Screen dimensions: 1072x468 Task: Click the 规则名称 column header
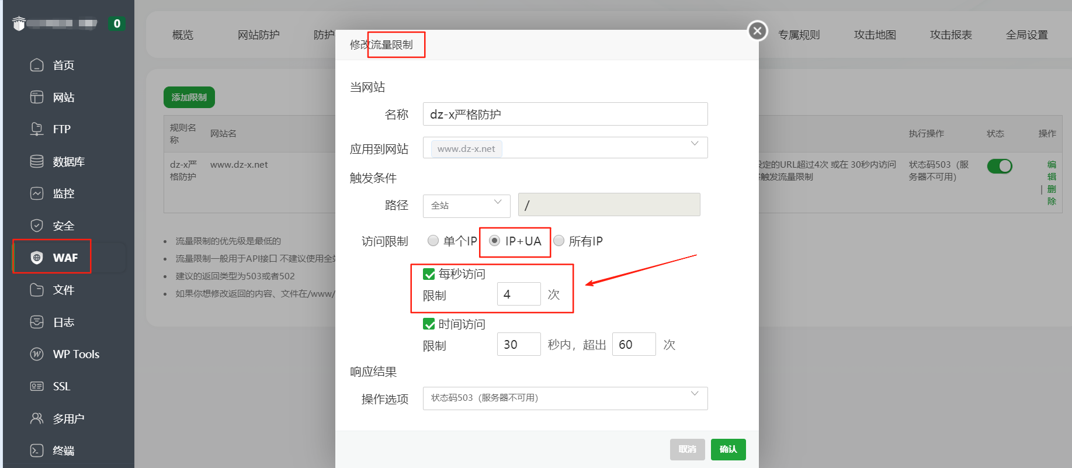point(183,134)
